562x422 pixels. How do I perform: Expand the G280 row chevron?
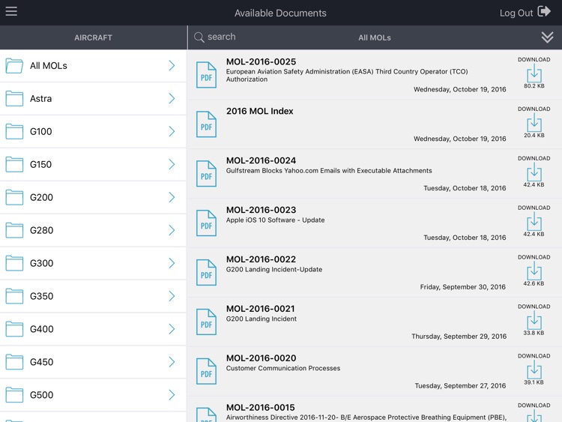coord(172,230)
